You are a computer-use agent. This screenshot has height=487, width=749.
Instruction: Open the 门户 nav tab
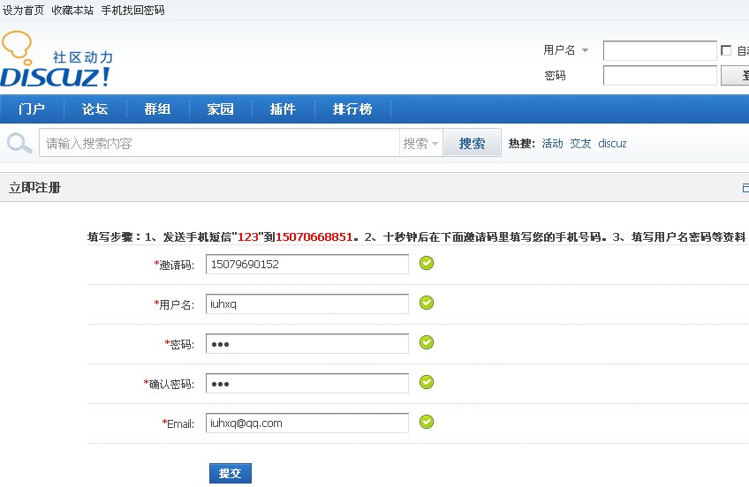tap(32, 109)
